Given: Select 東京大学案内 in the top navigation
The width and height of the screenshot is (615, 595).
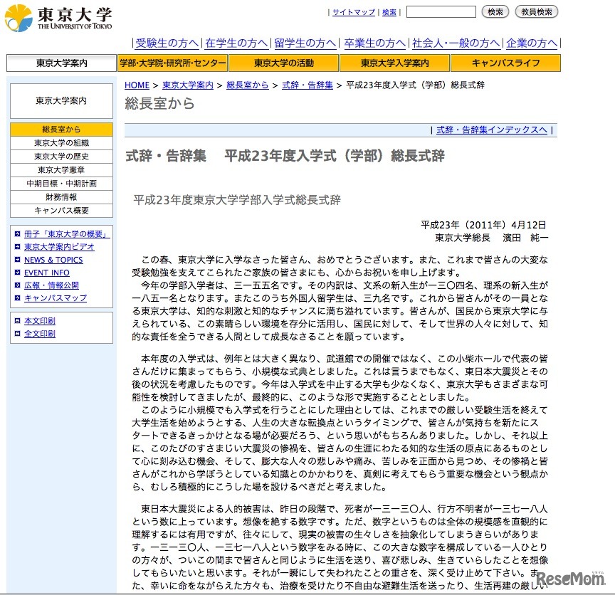Looking at the screenshot, I should coord(61,63).
